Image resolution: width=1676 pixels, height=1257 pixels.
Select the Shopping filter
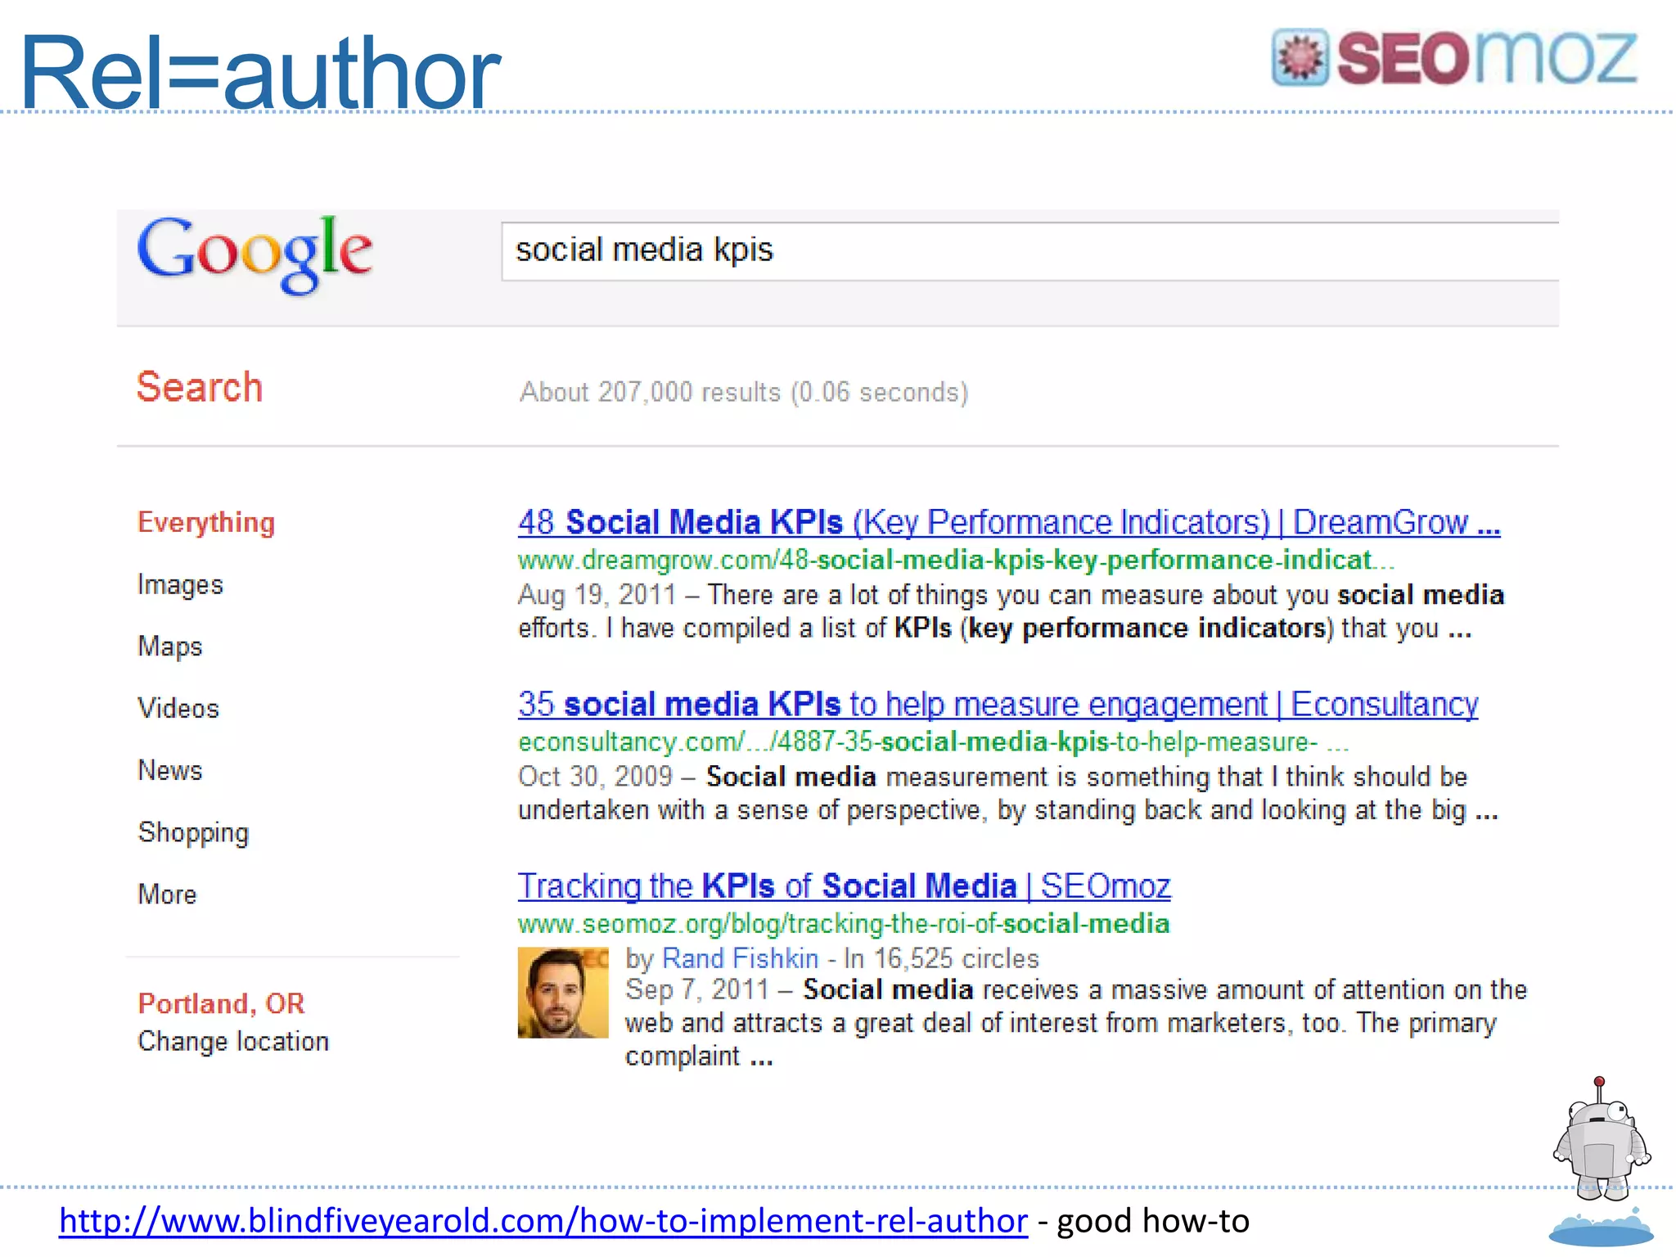(193, 832)
